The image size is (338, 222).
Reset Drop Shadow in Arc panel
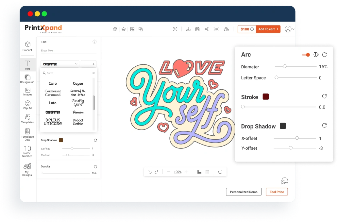[324, 126]
